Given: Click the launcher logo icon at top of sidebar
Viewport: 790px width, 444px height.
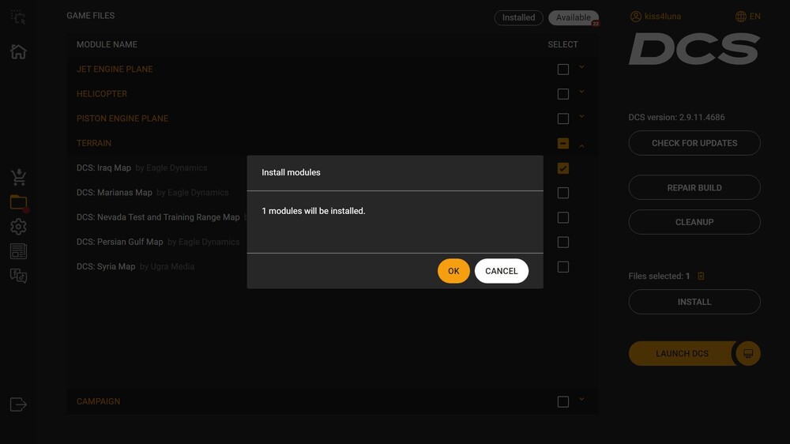Looking at the screenshot, I should pyautogui.click(x=18, y=17).
